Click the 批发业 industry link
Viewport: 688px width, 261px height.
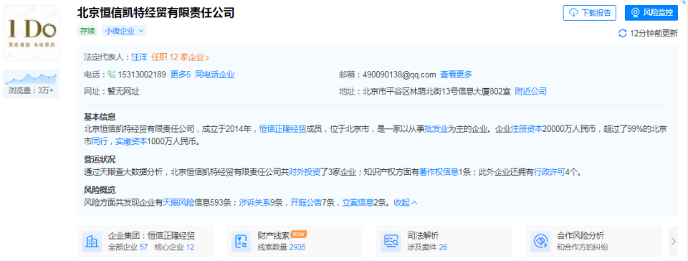click(x=436, y=129)
